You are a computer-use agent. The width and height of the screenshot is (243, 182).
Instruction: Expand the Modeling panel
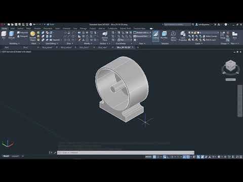(14, 43)
